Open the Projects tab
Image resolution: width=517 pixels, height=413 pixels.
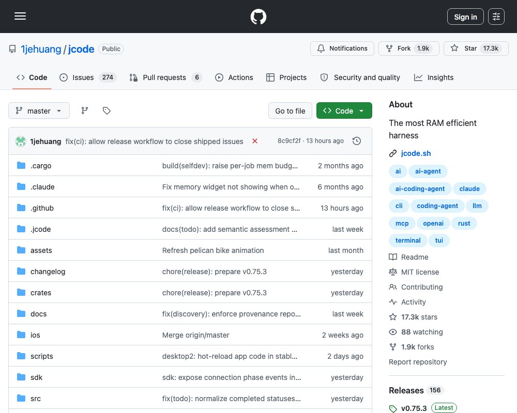[286, 77]
